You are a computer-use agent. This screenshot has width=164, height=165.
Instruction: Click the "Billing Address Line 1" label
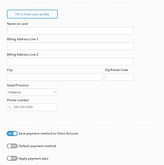coord(23,39)
